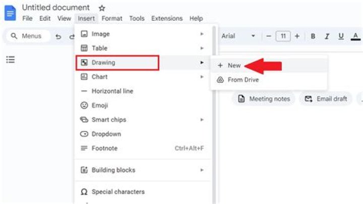Click the font size input field

point(283,36)
